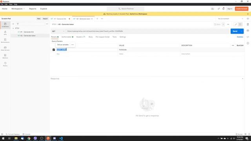This screenshot has width=251, height=141.
Task: Open the Environments sidebar panel
Action: click(x=5, y=41)
